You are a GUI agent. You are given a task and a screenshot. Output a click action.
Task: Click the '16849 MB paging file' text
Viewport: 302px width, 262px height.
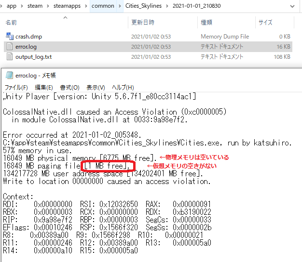(x=41, y=166)
